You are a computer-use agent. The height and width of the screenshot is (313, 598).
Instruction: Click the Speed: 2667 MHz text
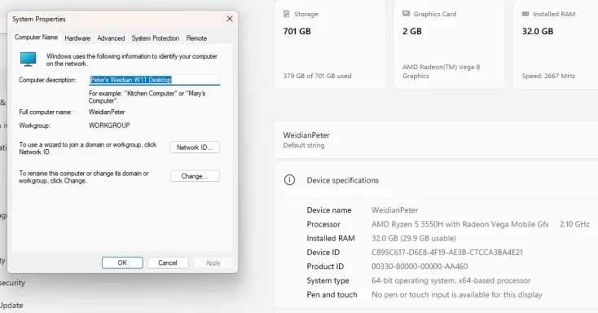(x=548, y=76)
